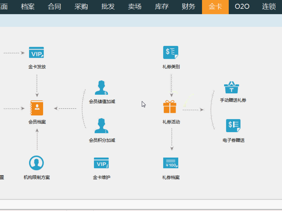Go to the 采购 menu tab

click(x=81, y=7)
